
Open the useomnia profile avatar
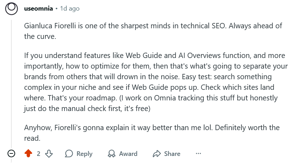(12, 8)
